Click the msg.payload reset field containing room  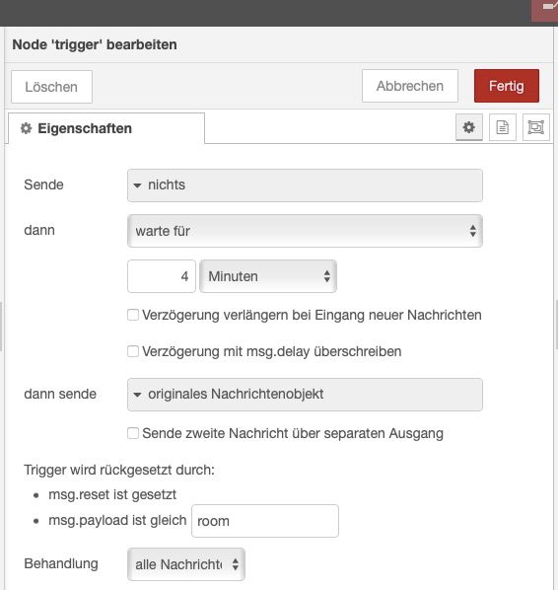click(265, 521)
